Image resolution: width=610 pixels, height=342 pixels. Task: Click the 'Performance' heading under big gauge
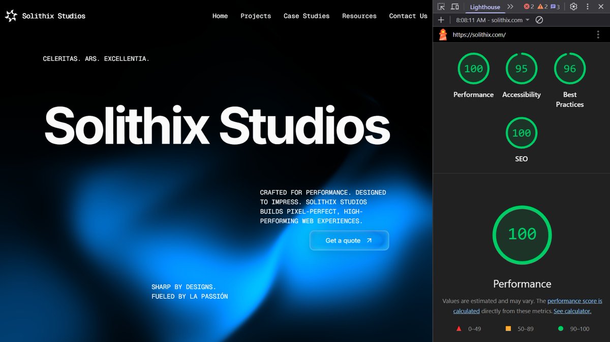(x=522, y=284)
